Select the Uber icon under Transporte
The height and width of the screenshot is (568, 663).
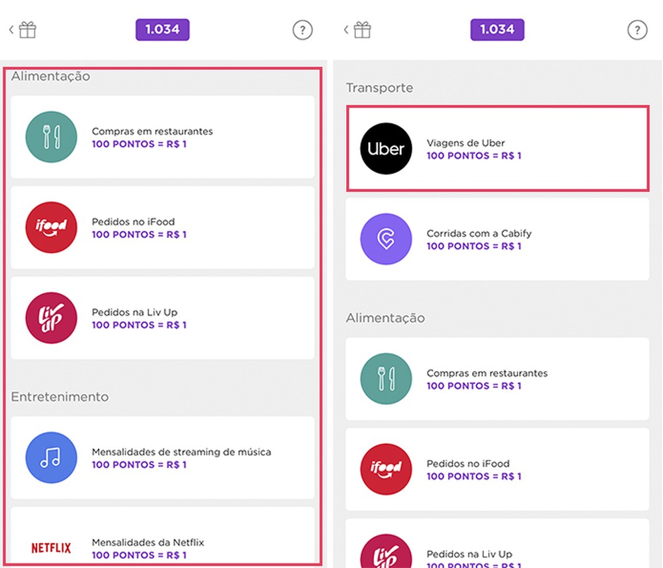click(x=386, y=149)
